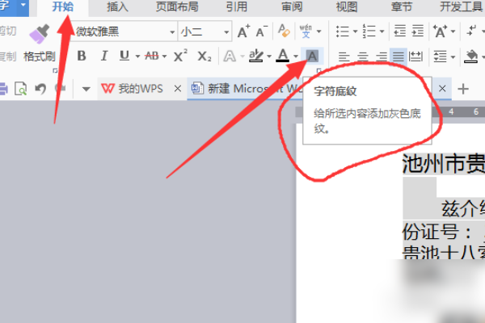Click the Chinese layout A icon
485x323 pixels.
pos(440,31)
